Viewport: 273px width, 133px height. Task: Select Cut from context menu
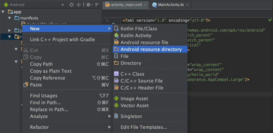[x=68, y=50]
